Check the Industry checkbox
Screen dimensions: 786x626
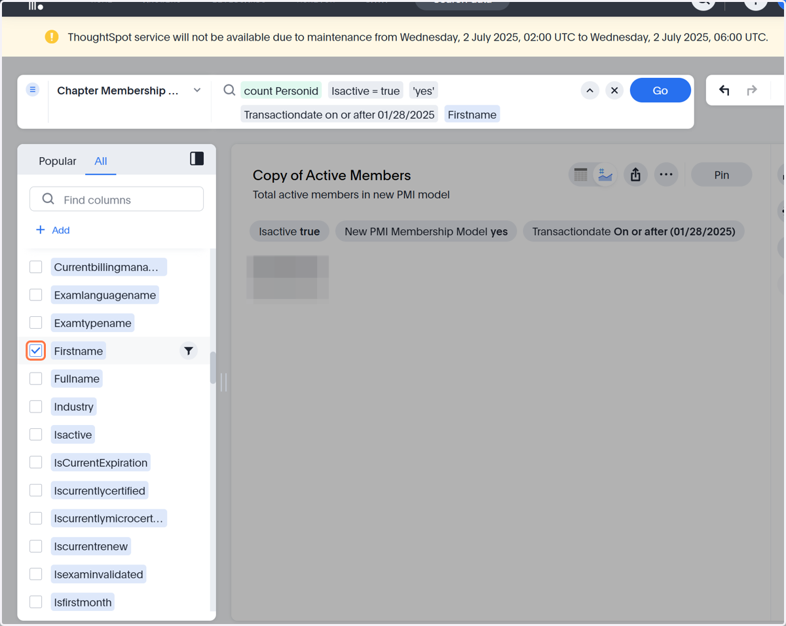[x=36, y=407]
